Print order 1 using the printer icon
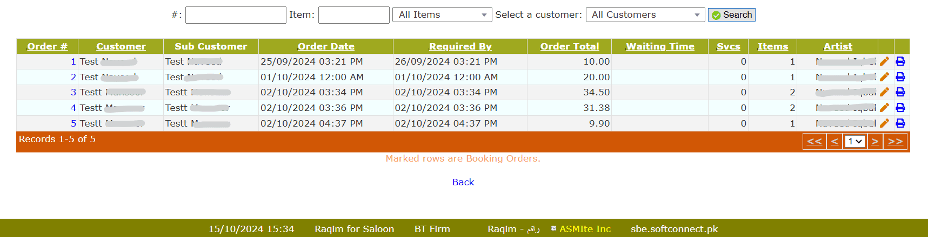The height and width of the screenshot is (237, 928). 900,61
